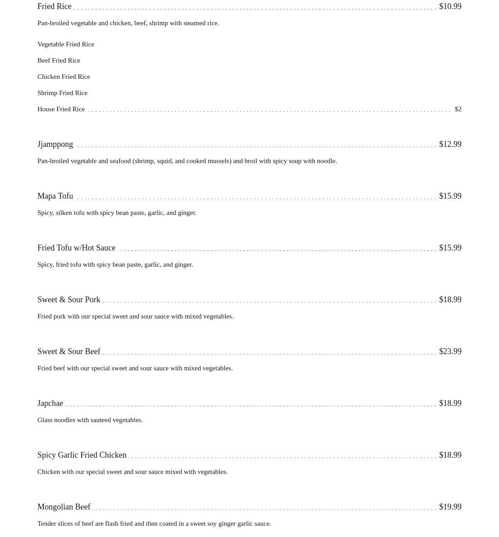
Task: Click the glass noodles description under Japchae
Action: point(90,420)
